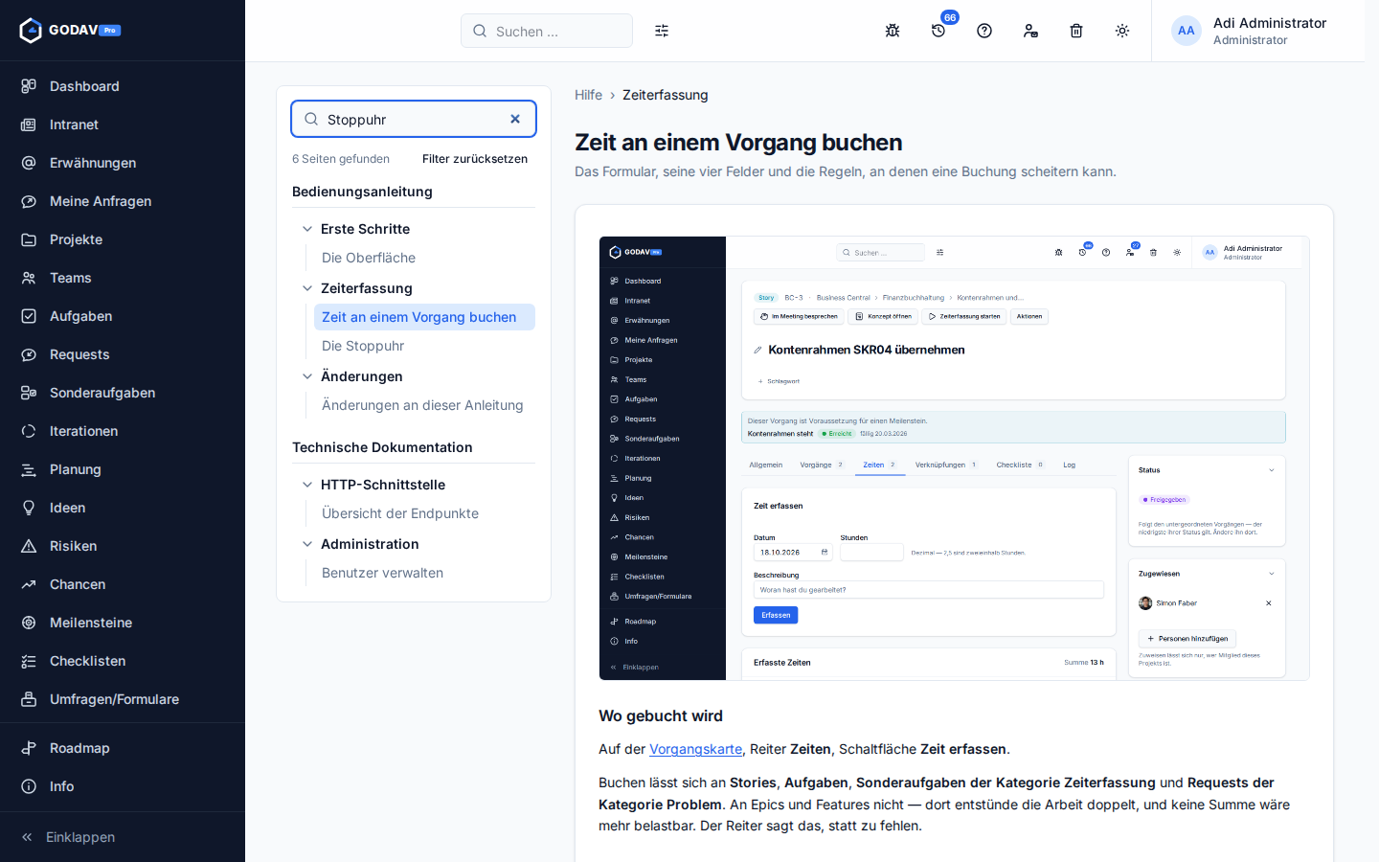Open Info in the sidebar
The image size is (1379, 862).
123,786
